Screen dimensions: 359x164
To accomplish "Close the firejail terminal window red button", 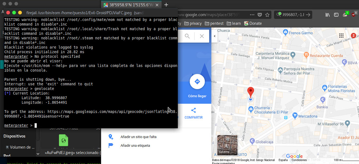I will point(8,13).
